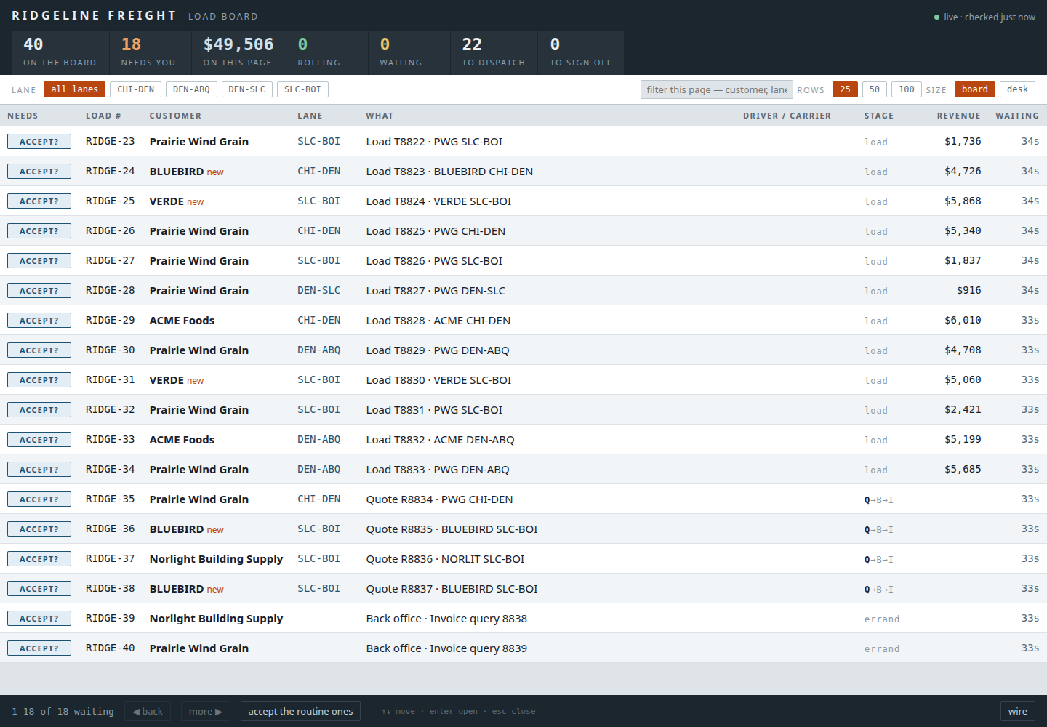
Task: Accept load RIDGE-26
Action: point(39,231)
